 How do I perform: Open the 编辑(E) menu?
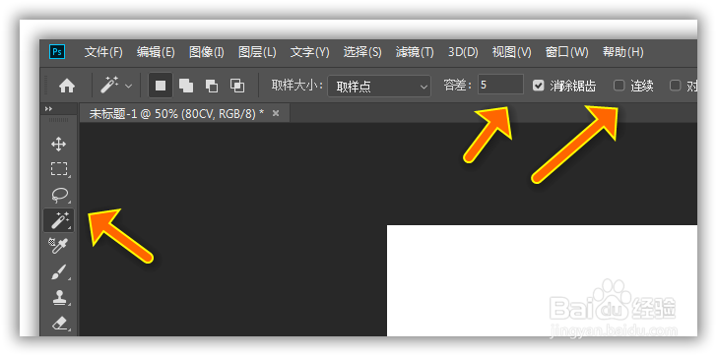[156, 52]
